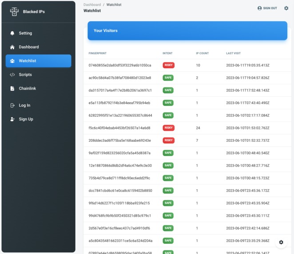Click the INTENT column header
The width and height of the screenshot is (294, 254).
167,53
